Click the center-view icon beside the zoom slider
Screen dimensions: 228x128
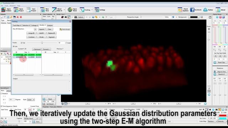tap(209, 29)
